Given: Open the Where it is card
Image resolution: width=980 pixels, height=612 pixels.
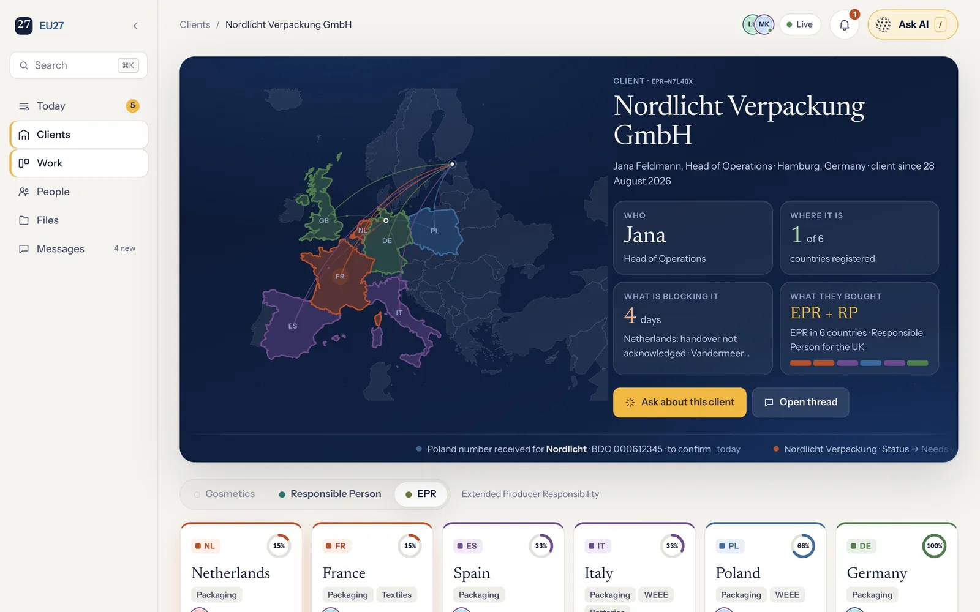Looking at the screenshot, I should (x=859, y=237).
